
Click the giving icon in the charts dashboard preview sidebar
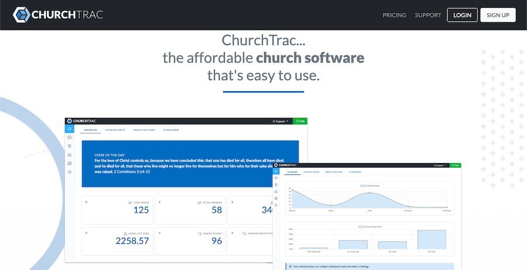[x=276, y=192]
